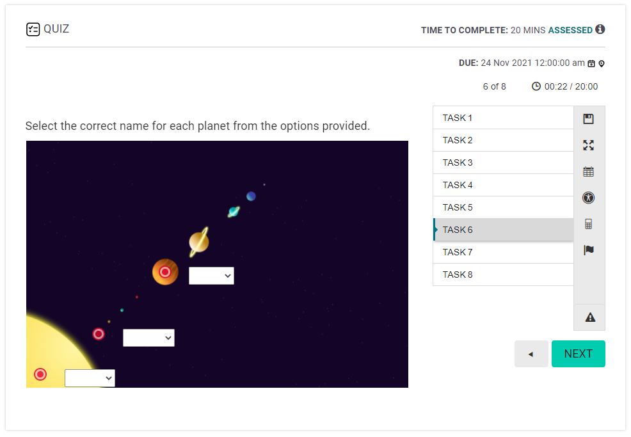Click the info icon beside ASSESSED
Screen dimensions: 631x437
click(600, 29)
